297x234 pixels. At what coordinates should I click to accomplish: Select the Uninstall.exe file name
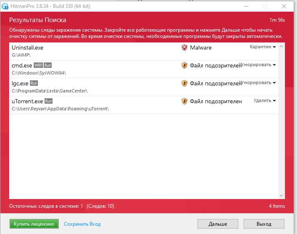[27, 47]
